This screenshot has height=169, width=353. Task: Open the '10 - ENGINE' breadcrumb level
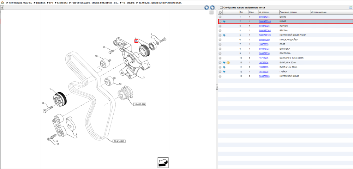tap(128, 3)
